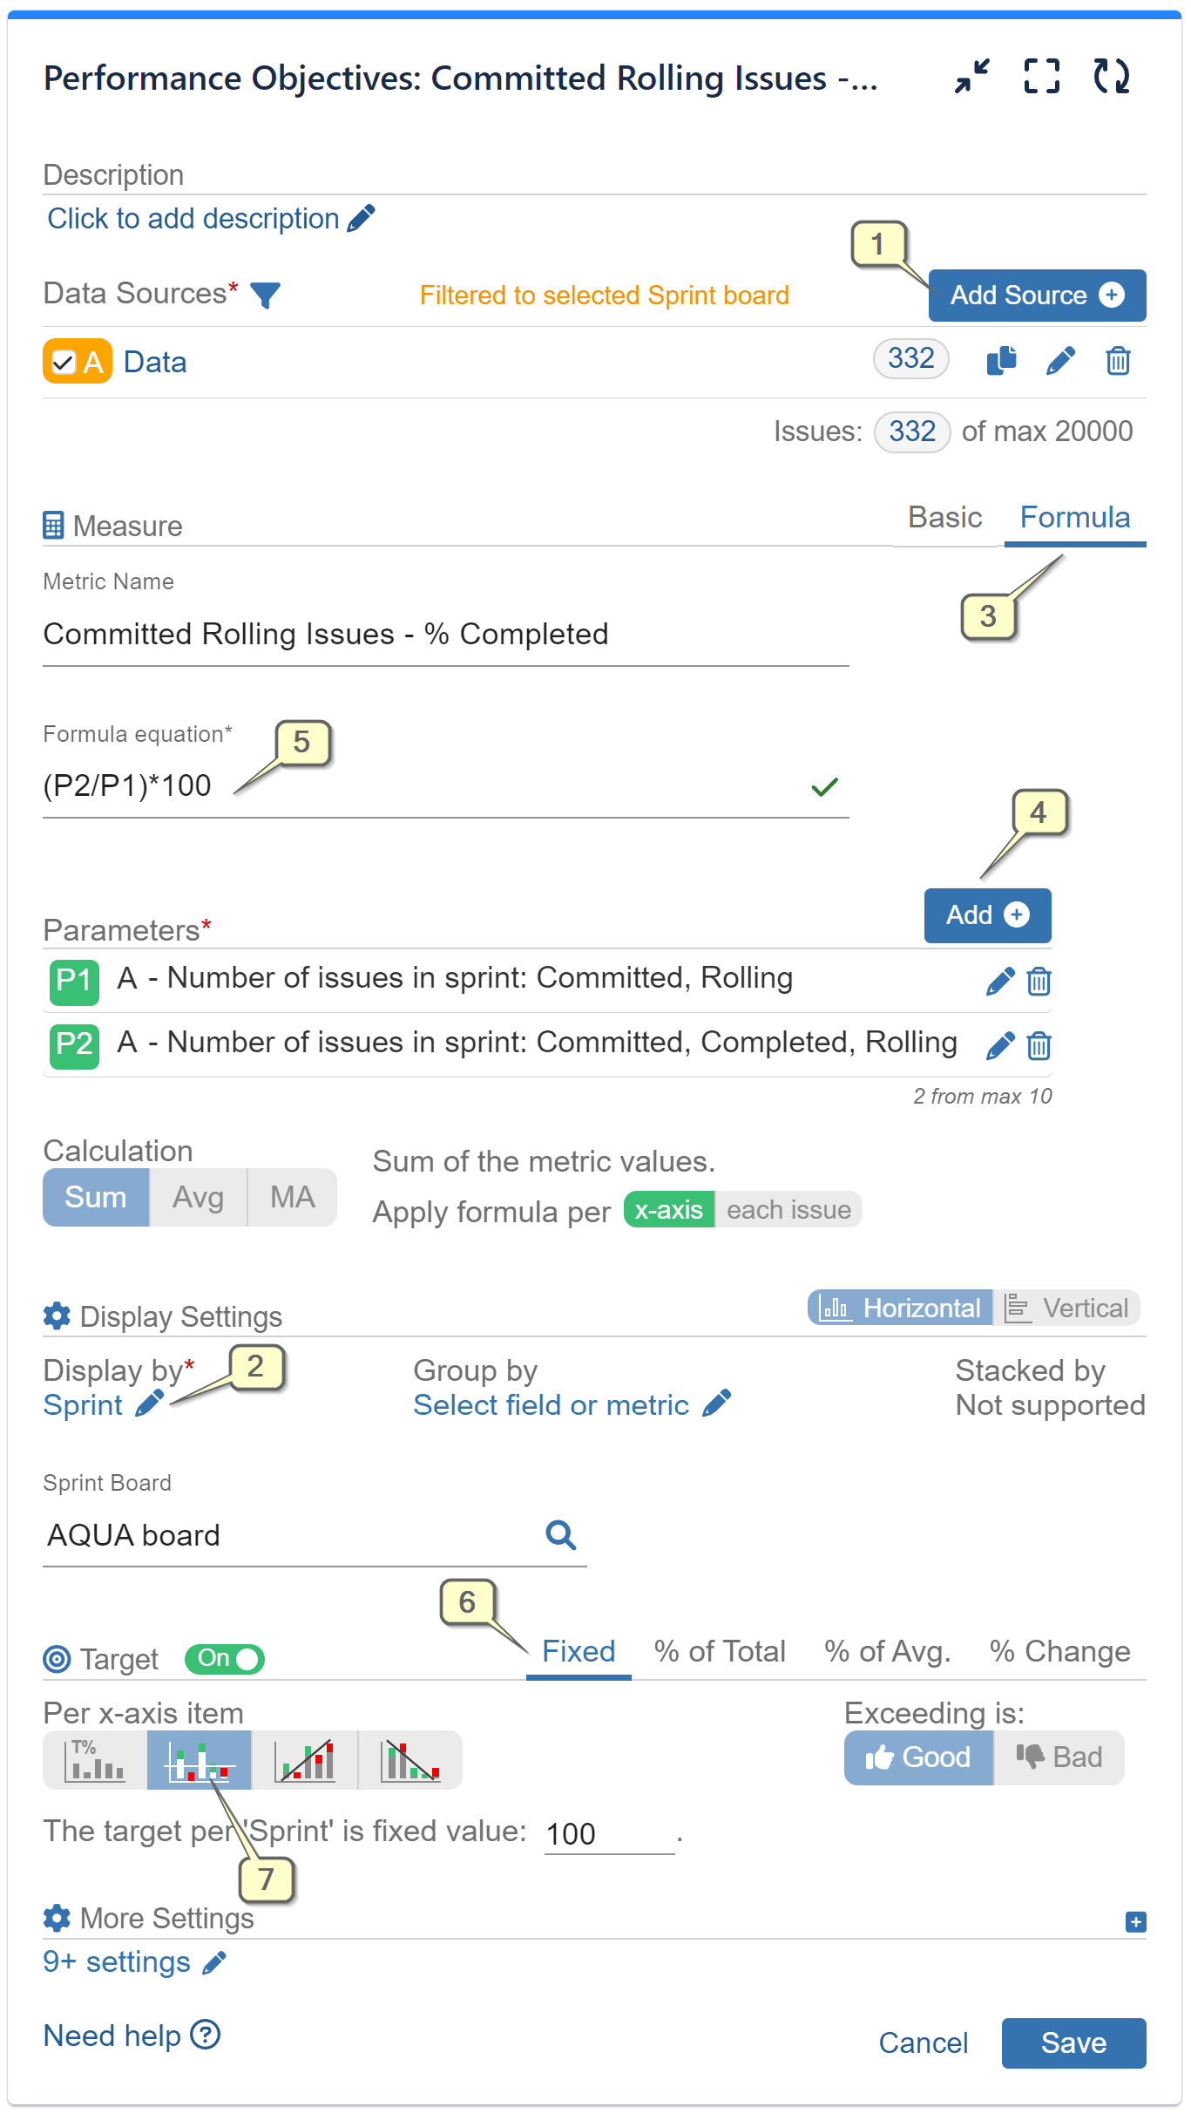This screenshot has width=1191, height=2114.
Task: Change the Display by Sprint field
Action: click(x=150, y=1404)
